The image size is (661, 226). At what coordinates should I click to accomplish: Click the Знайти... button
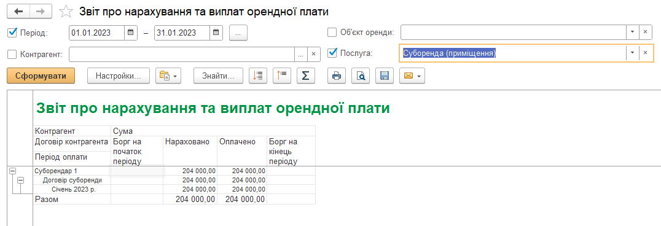(x=218, y=76)
